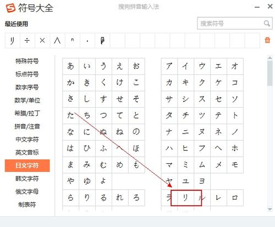The height and width of the screenshot is (227, 275).
Task: Open the 希腊/拉丁 category
Action: [27, 113]
